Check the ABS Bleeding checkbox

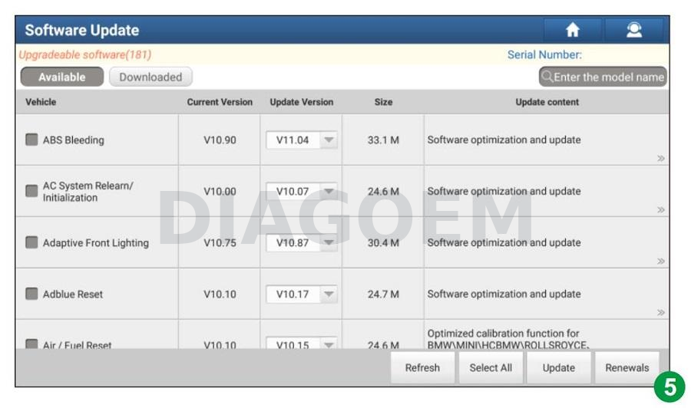point(31,140)
